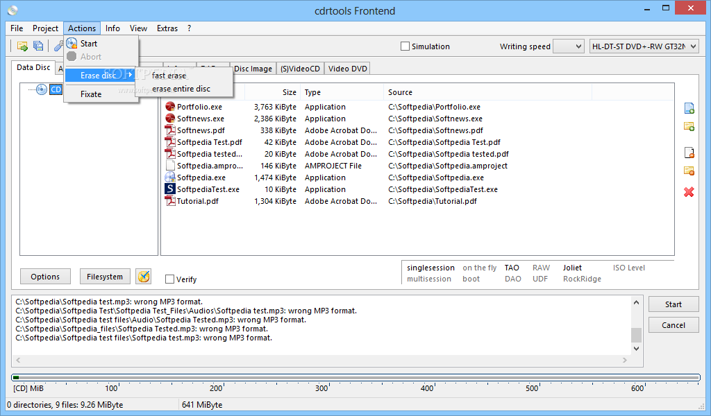Click the remove file icon
711x416 pixels.
[689, 153]
